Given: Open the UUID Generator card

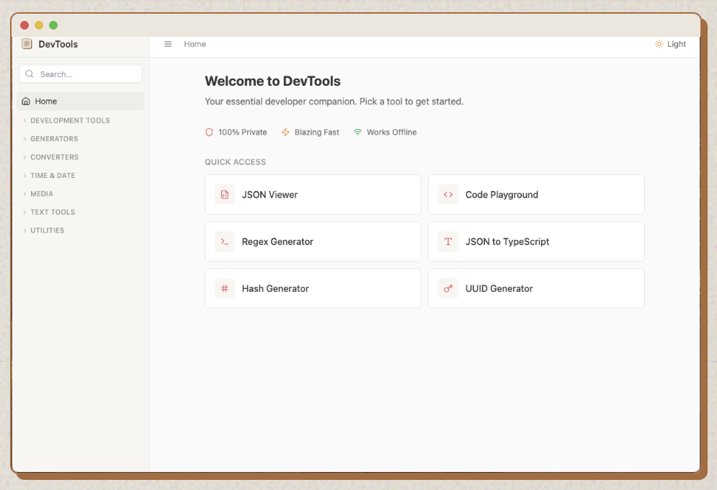Looking at the screenshot, I should click(536, 288).
